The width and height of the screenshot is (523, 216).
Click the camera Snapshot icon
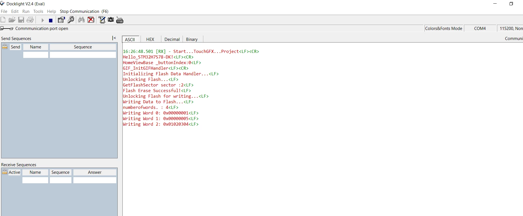(111, 20)
